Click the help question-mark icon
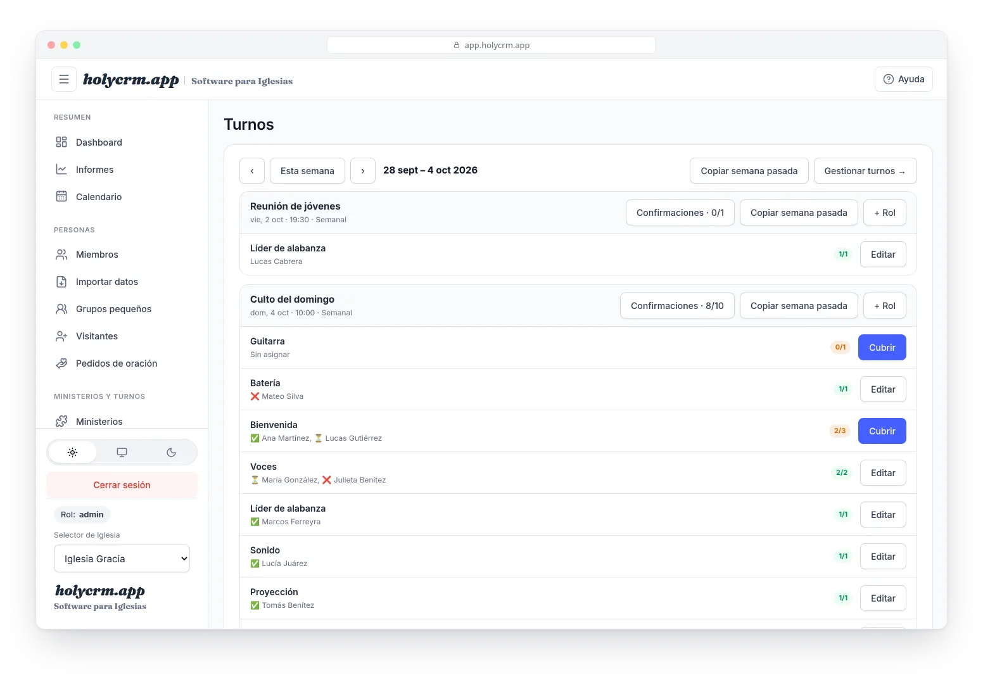Viewport: 983px width, 675px height. click(889, 79)
